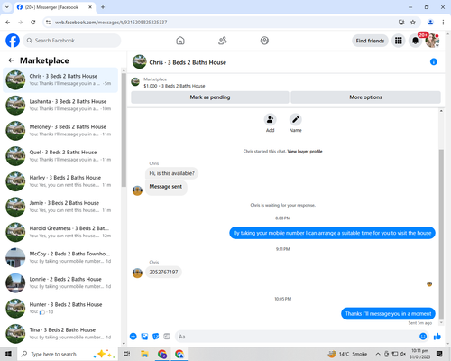The height and width of the screenshot is (361, 451).
Task: Open File Explorer from the taskbar
Action: [144, 354]
